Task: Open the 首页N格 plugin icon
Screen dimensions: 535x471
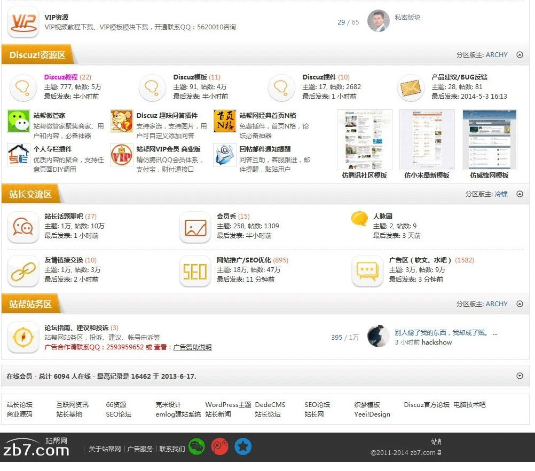Action: [x=224, y=121]
